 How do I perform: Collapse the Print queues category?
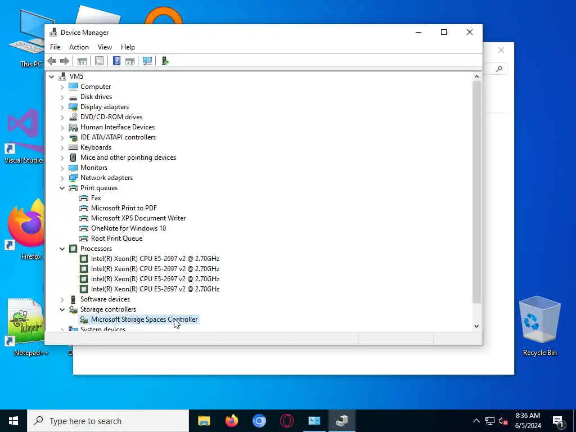click(x=62, y=188)
